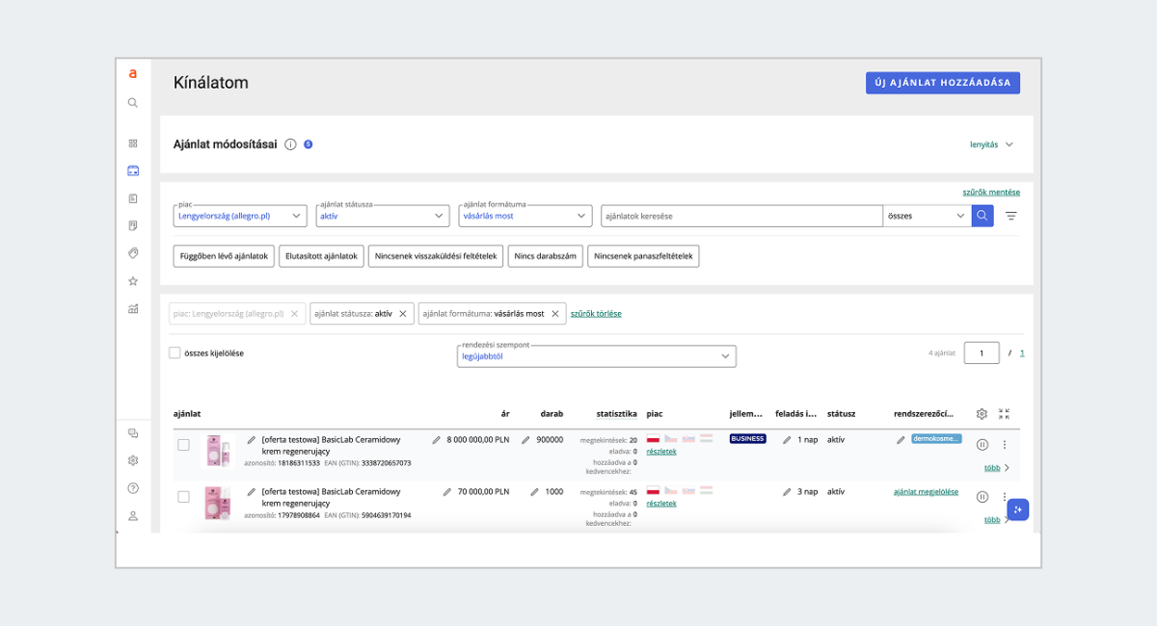The image size is (1157, 626).
Task: Click the dermokosme... tag label
Action: (936, 439)
